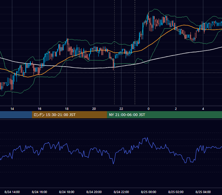Click the 8/25 00:00 date label
This screenshot has height=195, width=222.
click(x=149, y=192)
